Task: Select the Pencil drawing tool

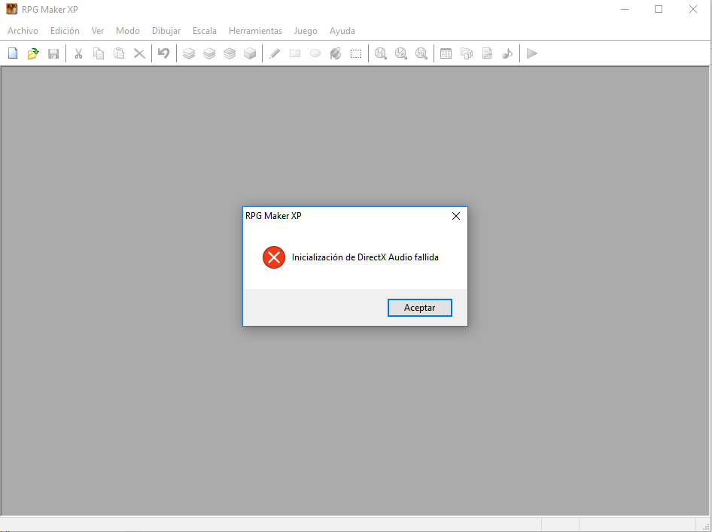Action: (275, 53)
